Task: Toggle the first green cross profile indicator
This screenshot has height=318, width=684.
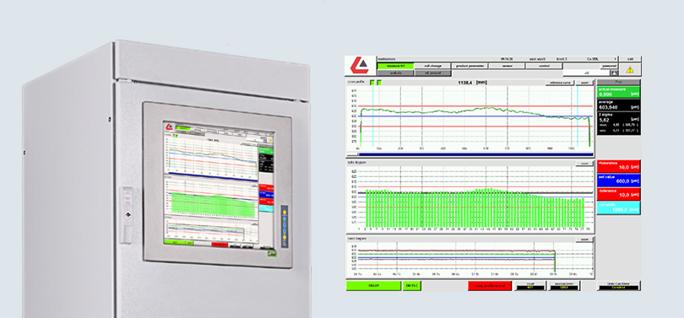Action: point(372,83)
